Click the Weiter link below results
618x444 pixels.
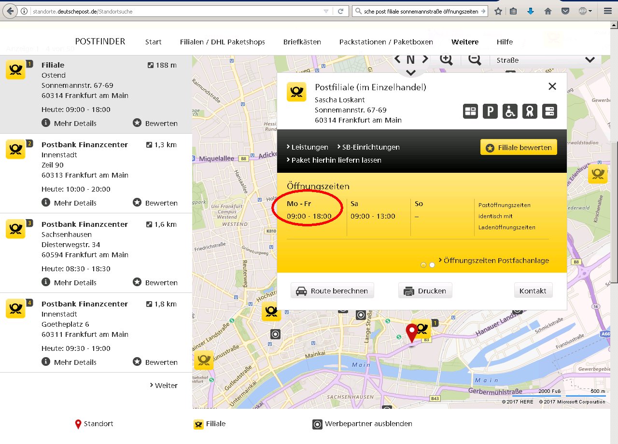click(163, 385)
